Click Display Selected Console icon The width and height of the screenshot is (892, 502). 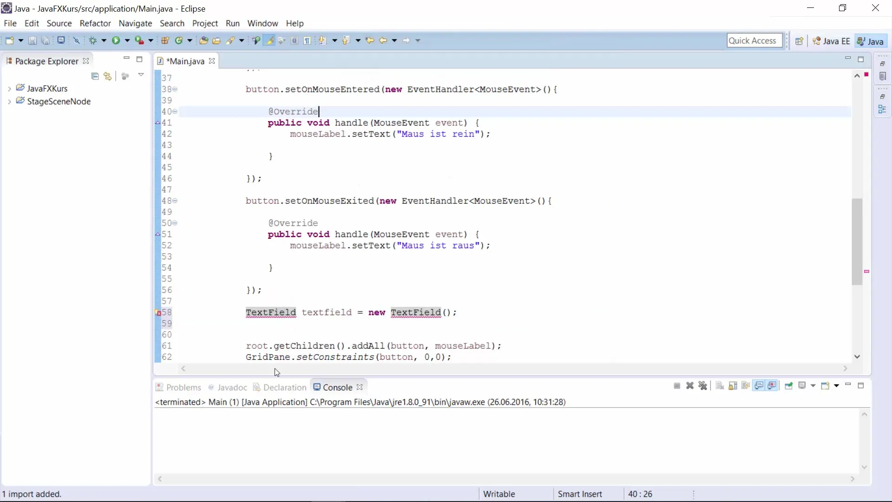[x=802, y=386]
